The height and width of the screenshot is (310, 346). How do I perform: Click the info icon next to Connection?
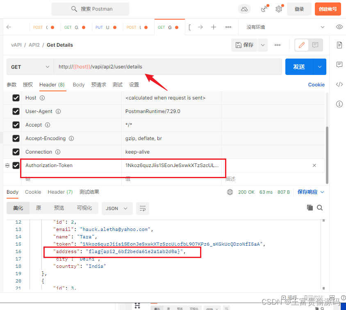click(x=57, y=152)
